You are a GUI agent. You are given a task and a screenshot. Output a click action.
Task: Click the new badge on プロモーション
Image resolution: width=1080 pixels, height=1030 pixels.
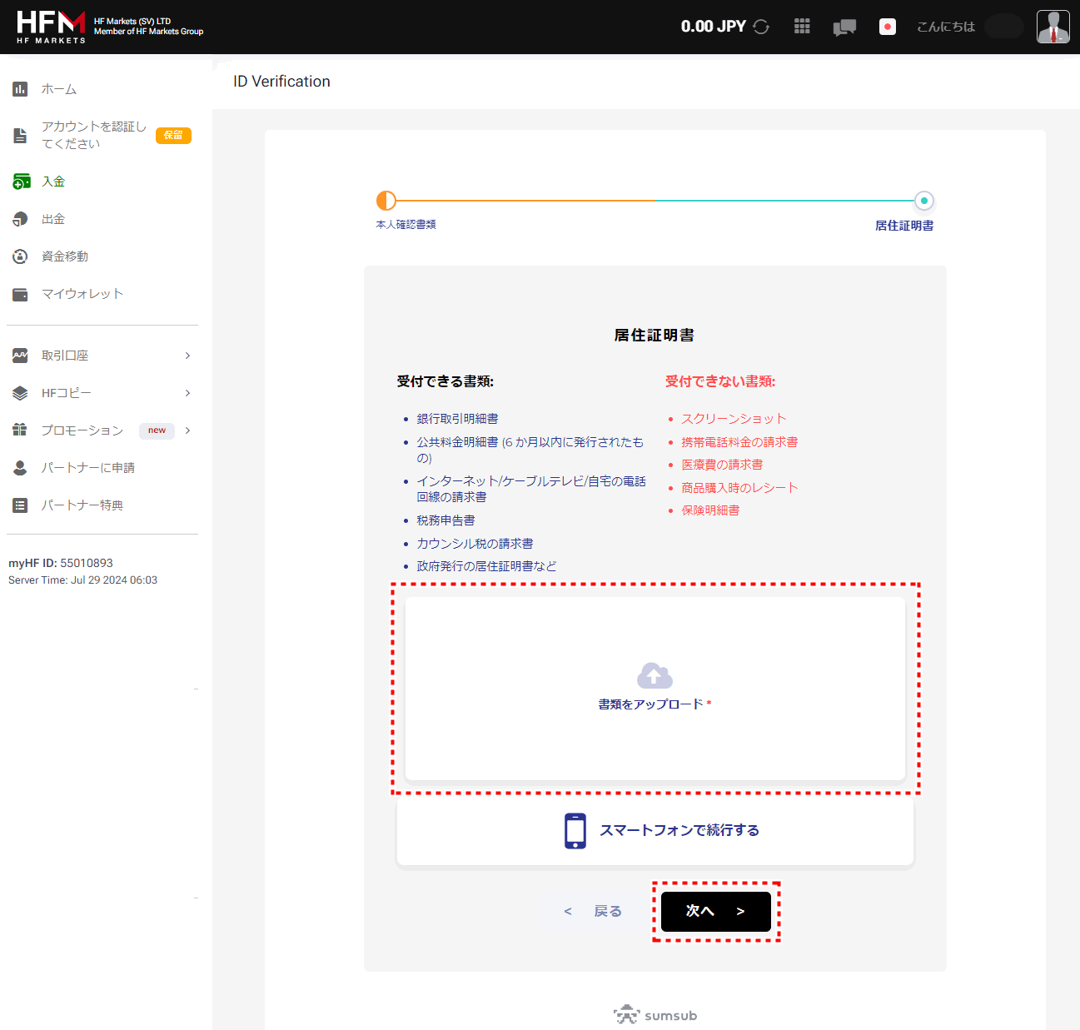(157, 430)
